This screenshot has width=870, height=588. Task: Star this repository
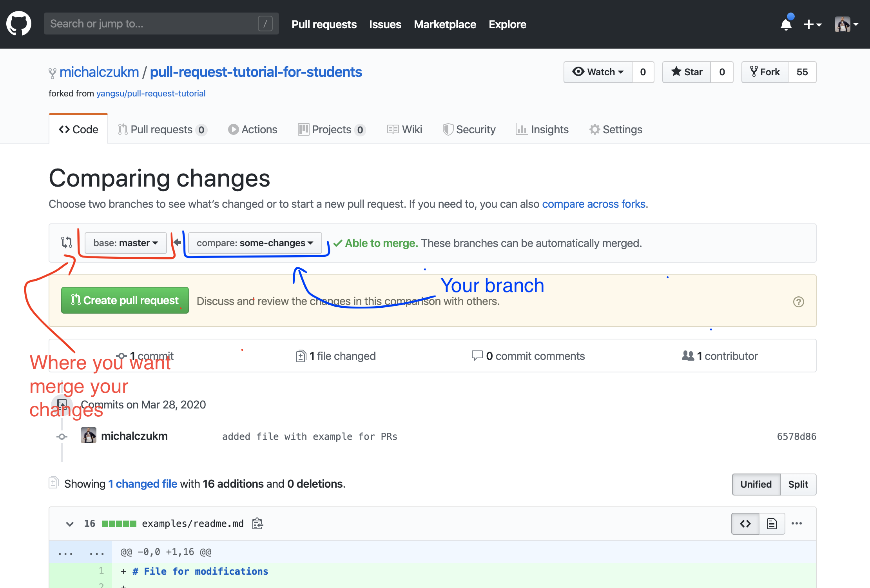pos(687,72)
